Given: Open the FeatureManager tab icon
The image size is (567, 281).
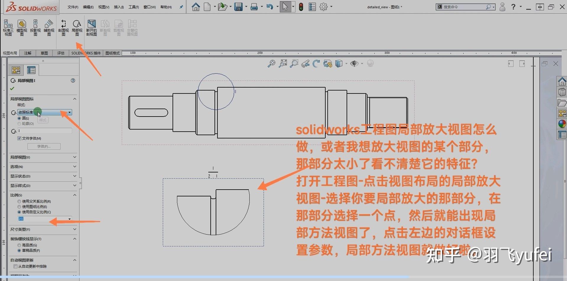Looking at the screenshot, I should pyautogui.click(x=16, y=70).
